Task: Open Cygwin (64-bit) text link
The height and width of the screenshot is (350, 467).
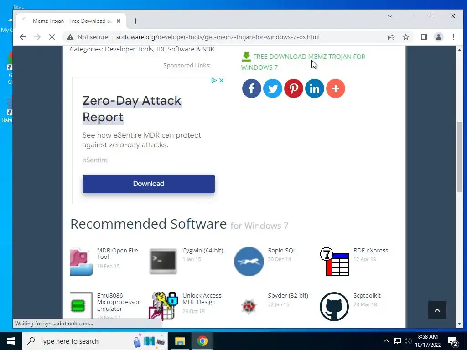Action: 202,250
